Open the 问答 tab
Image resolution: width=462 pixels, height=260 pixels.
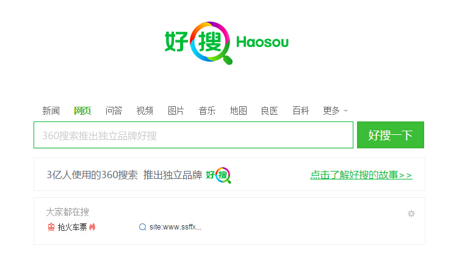114,111
